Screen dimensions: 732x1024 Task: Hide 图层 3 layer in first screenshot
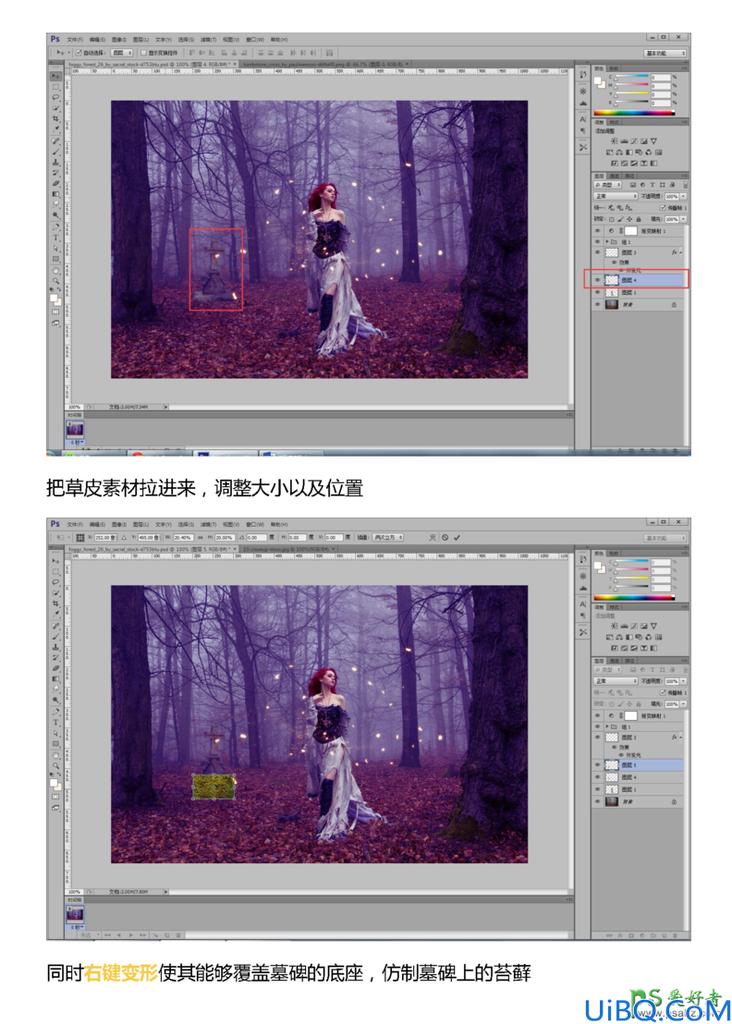pos(597,252)
